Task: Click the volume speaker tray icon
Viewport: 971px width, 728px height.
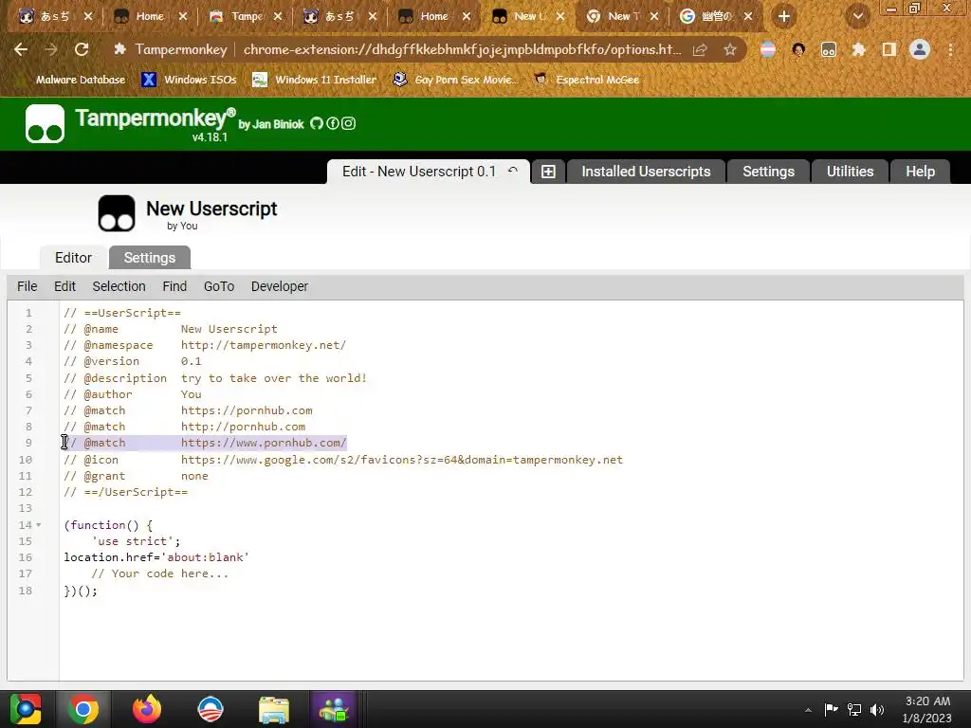Action: [877, 709]
